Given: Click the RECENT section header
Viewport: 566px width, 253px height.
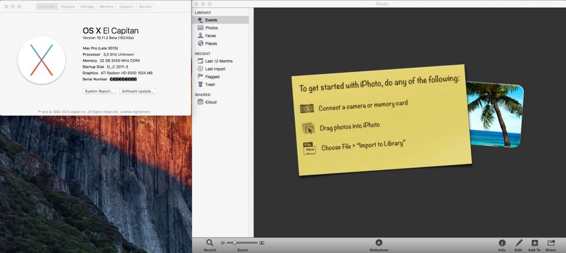Looking at the screenshot, I should [x=203, y=54].
